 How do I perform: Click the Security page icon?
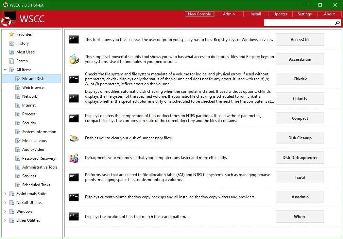tap(18, 123)
